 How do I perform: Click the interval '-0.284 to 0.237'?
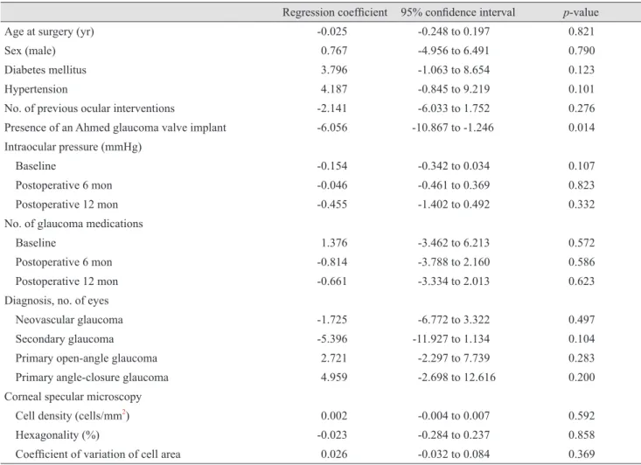(454, 434)
